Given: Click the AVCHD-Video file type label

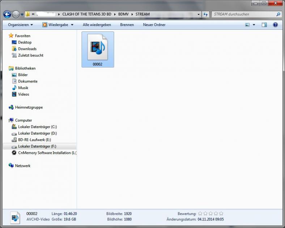Looking at the screenshot, I should (38, 219).
